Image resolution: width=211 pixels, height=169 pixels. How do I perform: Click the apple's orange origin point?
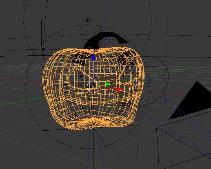pos(93,87)
